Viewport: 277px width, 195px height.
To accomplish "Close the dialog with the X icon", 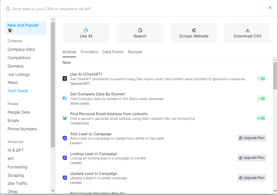I will pos(270,8).
